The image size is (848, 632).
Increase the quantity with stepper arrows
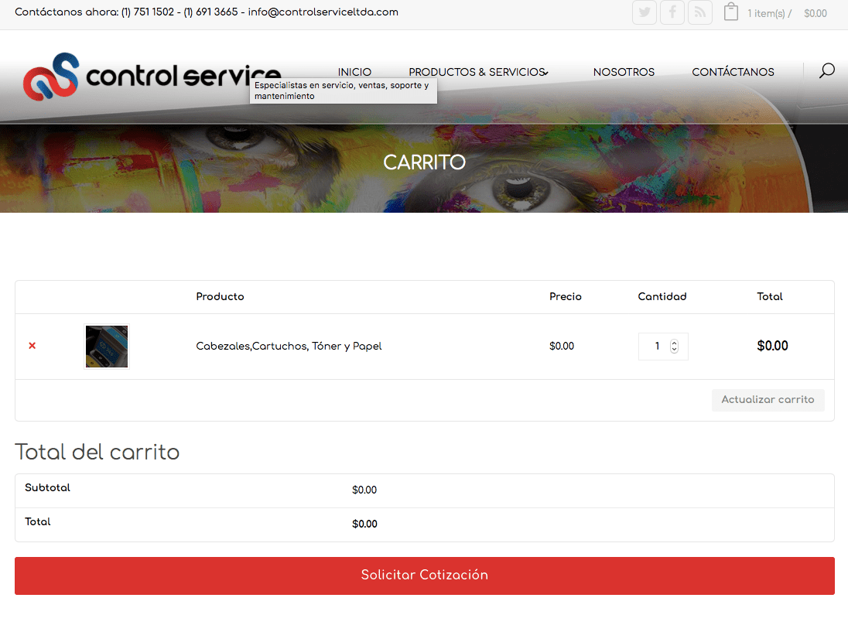[x=674, y=343]
